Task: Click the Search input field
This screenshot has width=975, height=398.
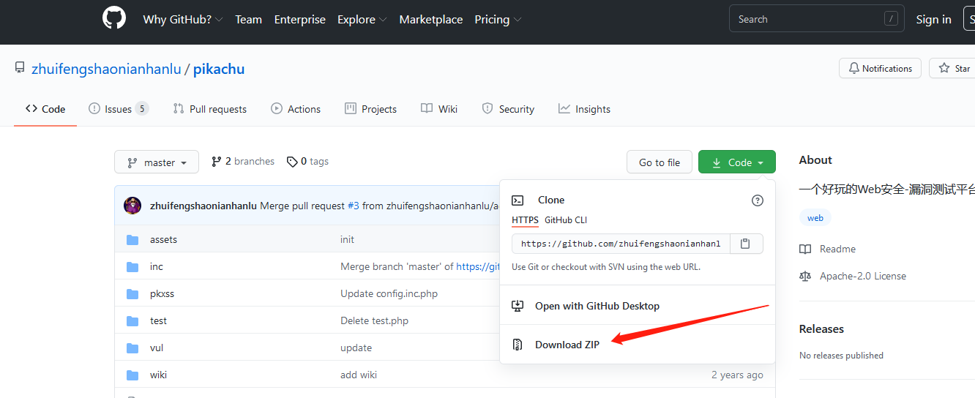Action: click(809, 20)
